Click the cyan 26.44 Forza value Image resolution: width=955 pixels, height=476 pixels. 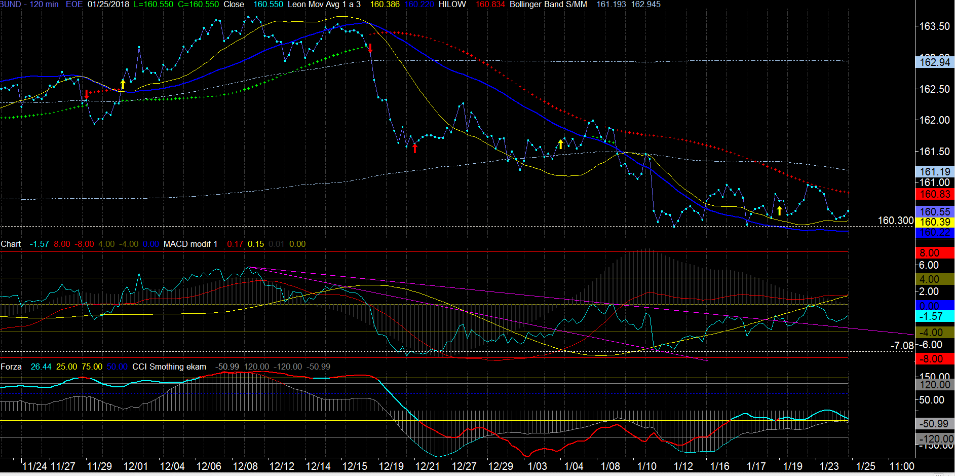click(41, 367)
